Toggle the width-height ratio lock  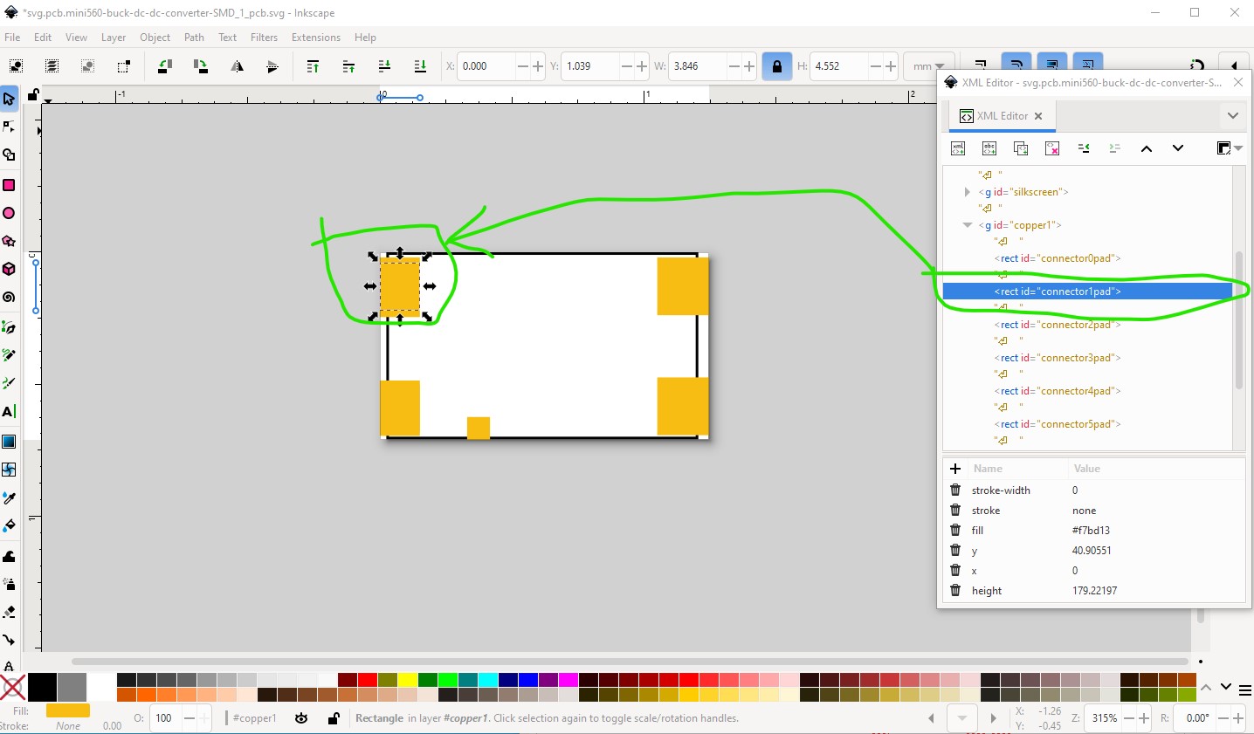776,66
